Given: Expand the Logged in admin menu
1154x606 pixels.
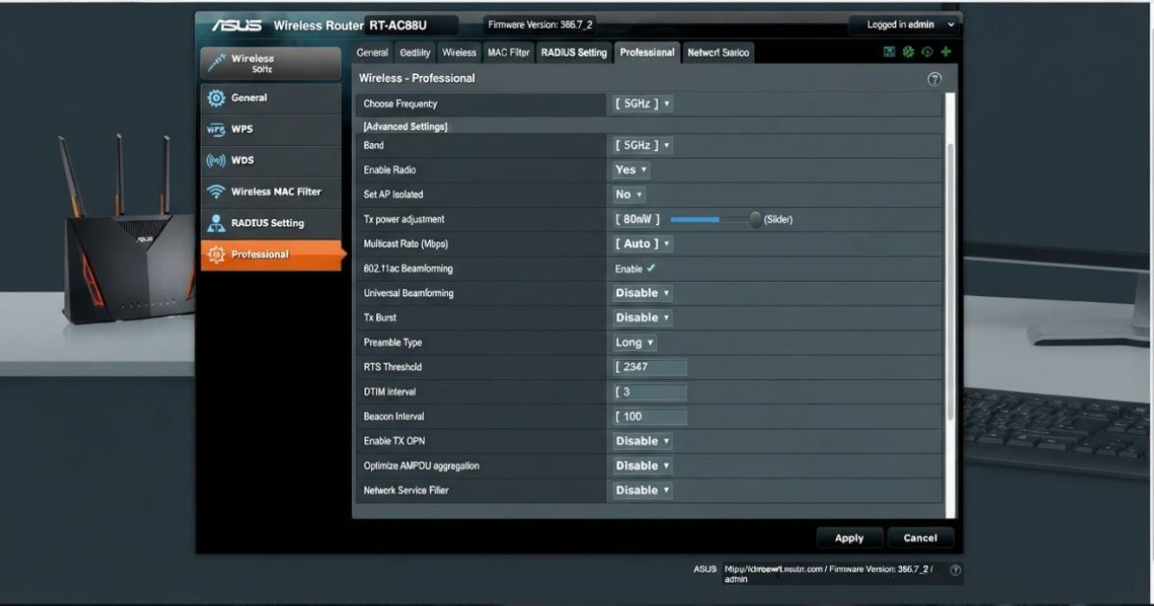Looking at the screenshot, I should [904, 25].
